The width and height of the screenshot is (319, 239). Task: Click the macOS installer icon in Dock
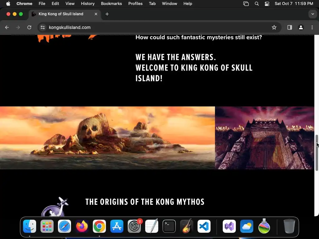pos(264,226)
